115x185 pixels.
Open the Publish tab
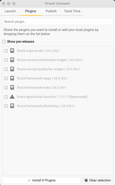tap(51, 11)
